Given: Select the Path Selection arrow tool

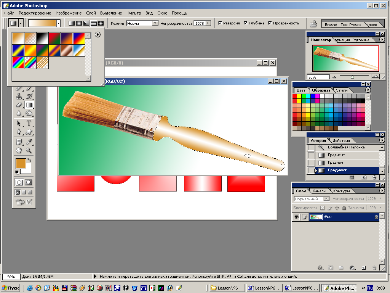Looking at the screenshot, I should (19, 123).
